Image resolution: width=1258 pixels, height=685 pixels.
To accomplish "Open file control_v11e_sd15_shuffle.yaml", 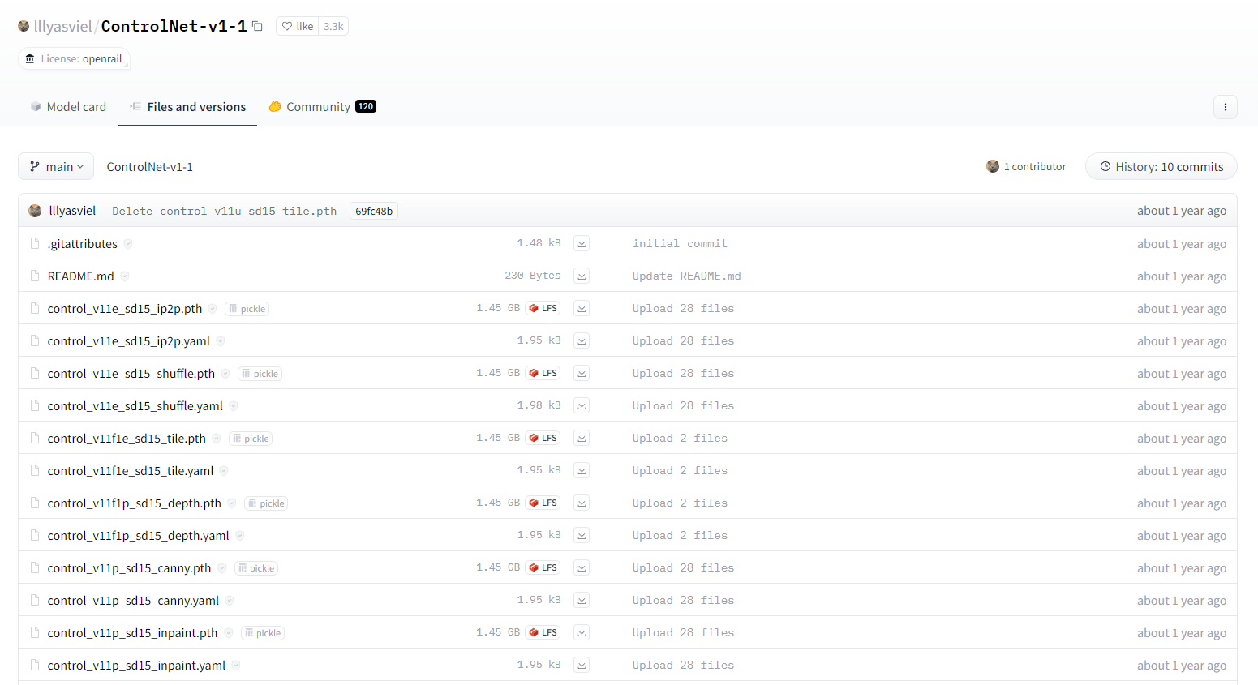I will coord(135,405).
